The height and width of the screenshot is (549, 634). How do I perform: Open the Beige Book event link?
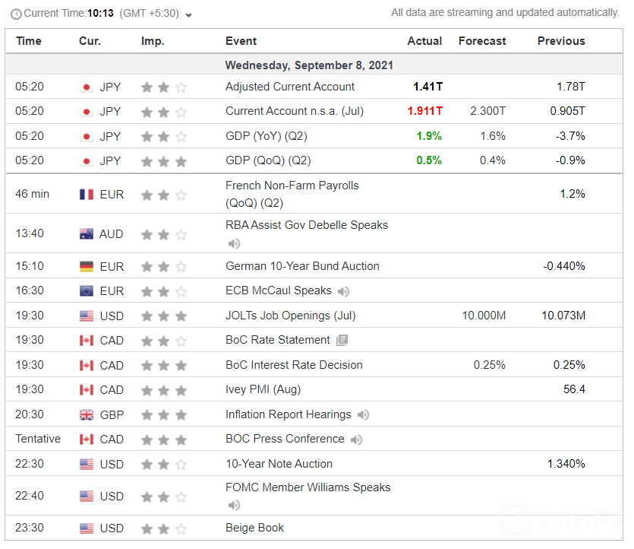click(x=254, y=528)
